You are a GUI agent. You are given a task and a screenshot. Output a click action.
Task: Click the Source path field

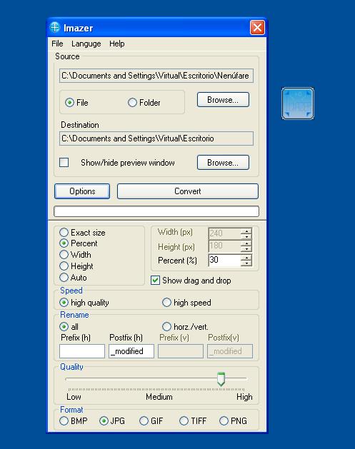tap(156, 76)
